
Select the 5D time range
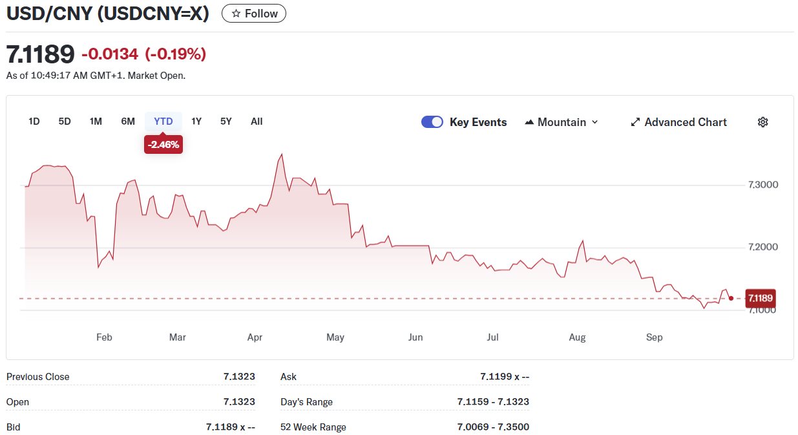(65, 122)
